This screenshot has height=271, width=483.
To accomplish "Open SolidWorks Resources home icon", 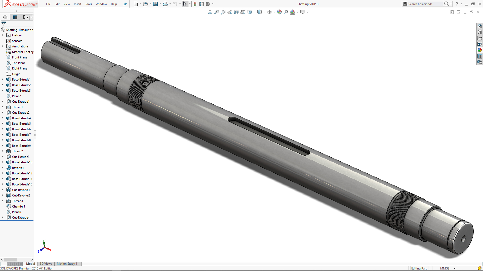I will 480,26.
